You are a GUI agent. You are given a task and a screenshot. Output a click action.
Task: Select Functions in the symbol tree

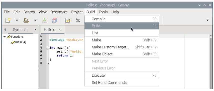pos(17,37)
